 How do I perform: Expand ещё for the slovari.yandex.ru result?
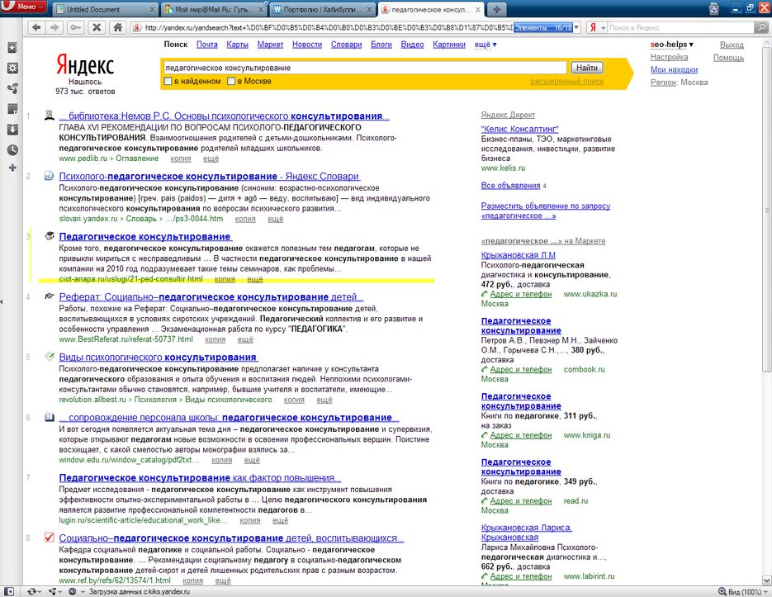pos(275,219)
